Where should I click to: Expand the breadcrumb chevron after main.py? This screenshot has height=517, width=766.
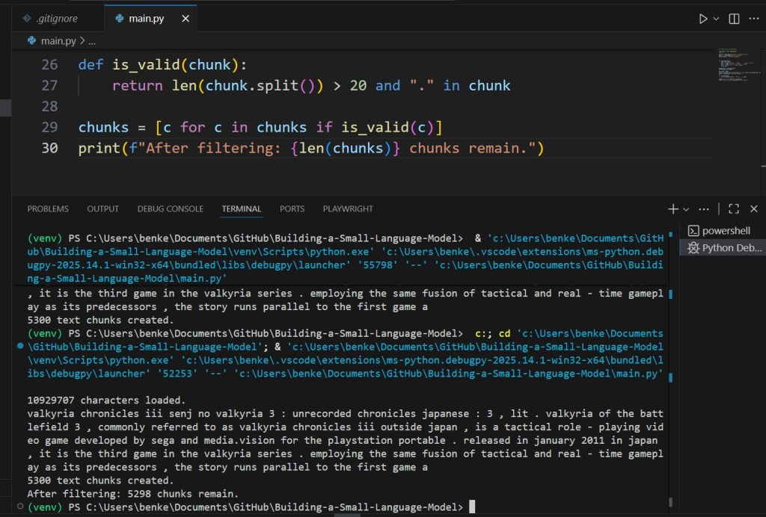pos(82,41)
